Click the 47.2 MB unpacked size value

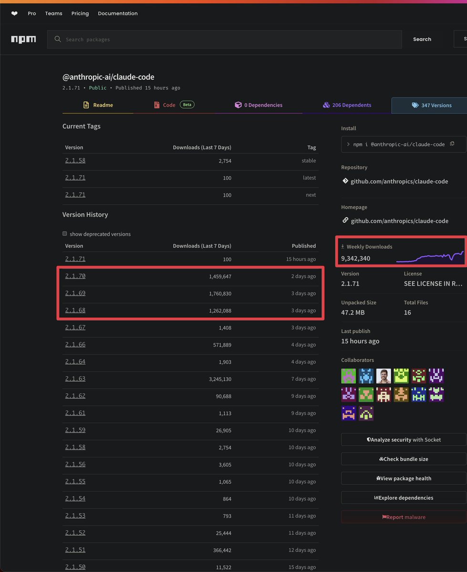point(352,312)
